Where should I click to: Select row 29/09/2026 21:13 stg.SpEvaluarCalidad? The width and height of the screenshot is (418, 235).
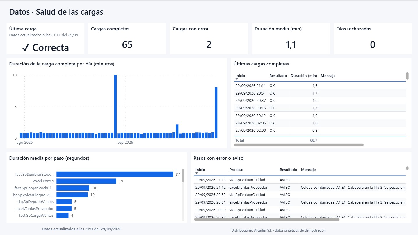(300, 180)
